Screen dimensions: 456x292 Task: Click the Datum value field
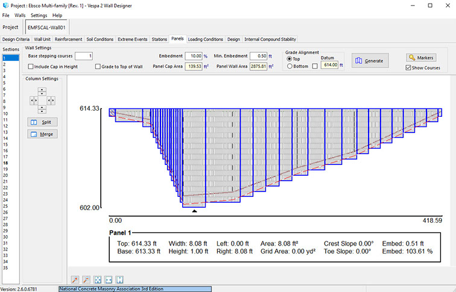[329, 66]
